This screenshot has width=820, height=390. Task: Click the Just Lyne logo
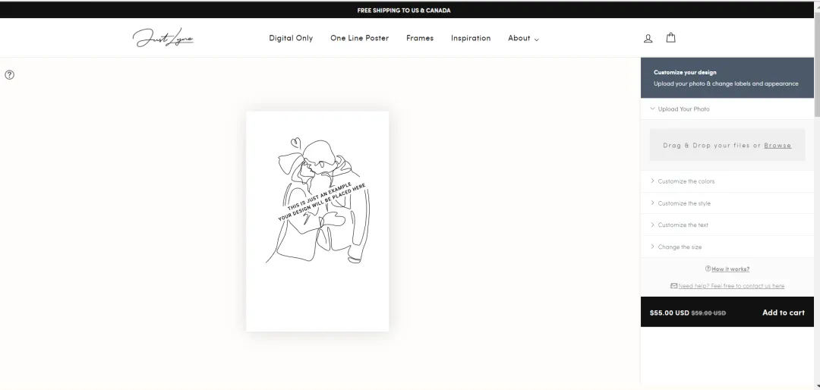(x=163, y=38)
